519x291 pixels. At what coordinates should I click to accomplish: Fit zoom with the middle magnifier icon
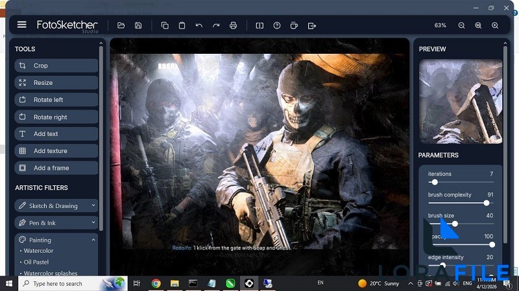pos(478,25)
